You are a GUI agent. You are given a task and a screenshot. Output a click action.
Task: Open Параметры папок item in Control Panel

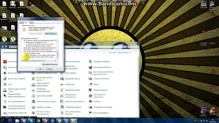coord(70,90)
